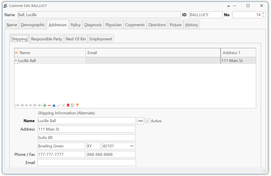Go to last record in navigator
The width and height of the screenshot is (271, 176).
40,105
